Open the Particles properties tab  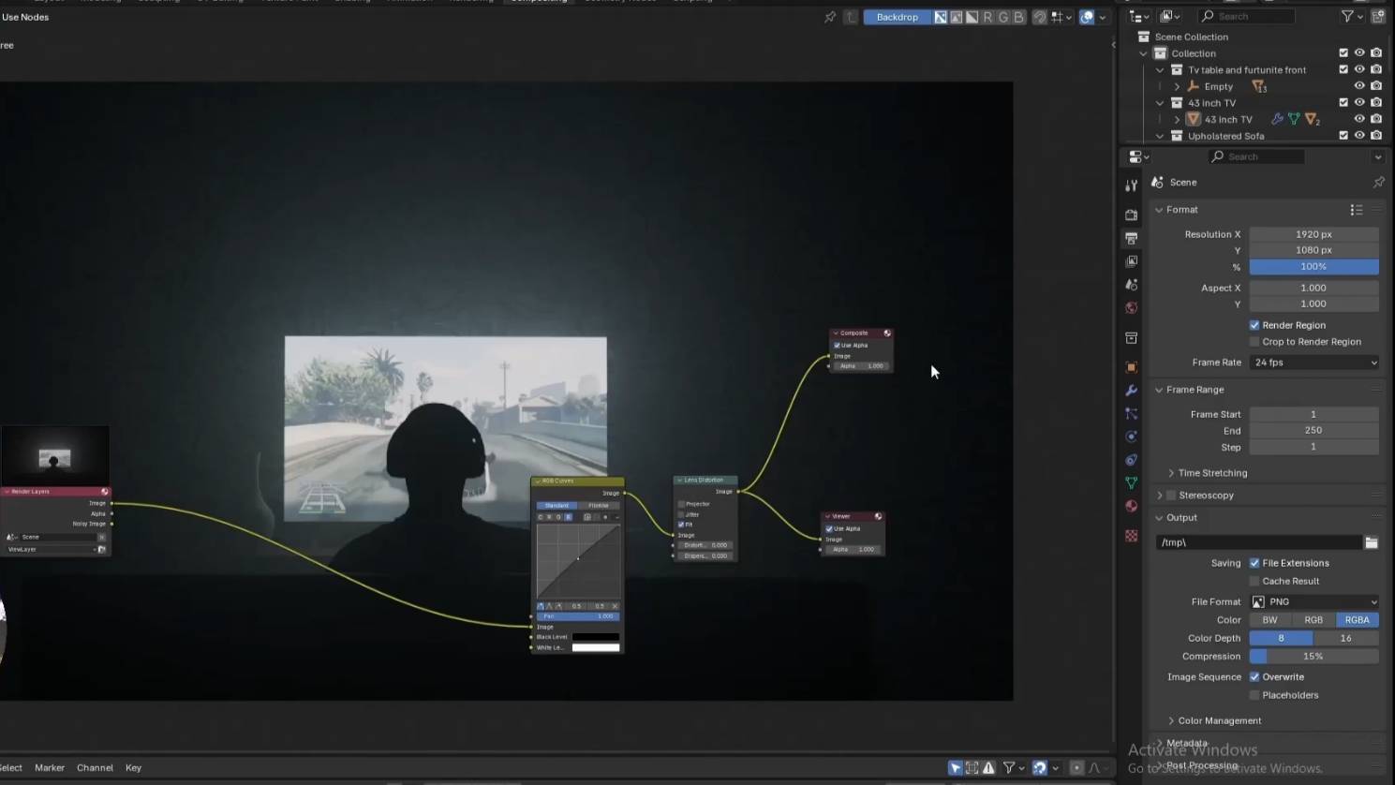(x=1132, y=413)
